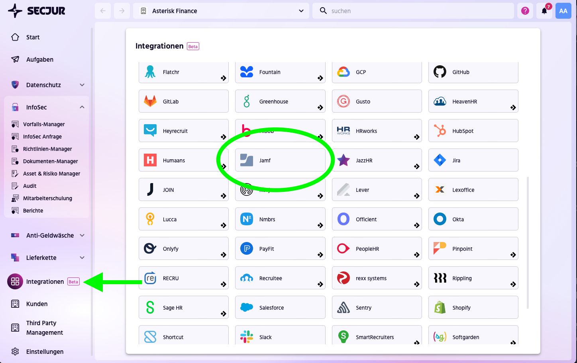
Task: Expand the Onlyfy integration arrow
Action: (224, 255)
